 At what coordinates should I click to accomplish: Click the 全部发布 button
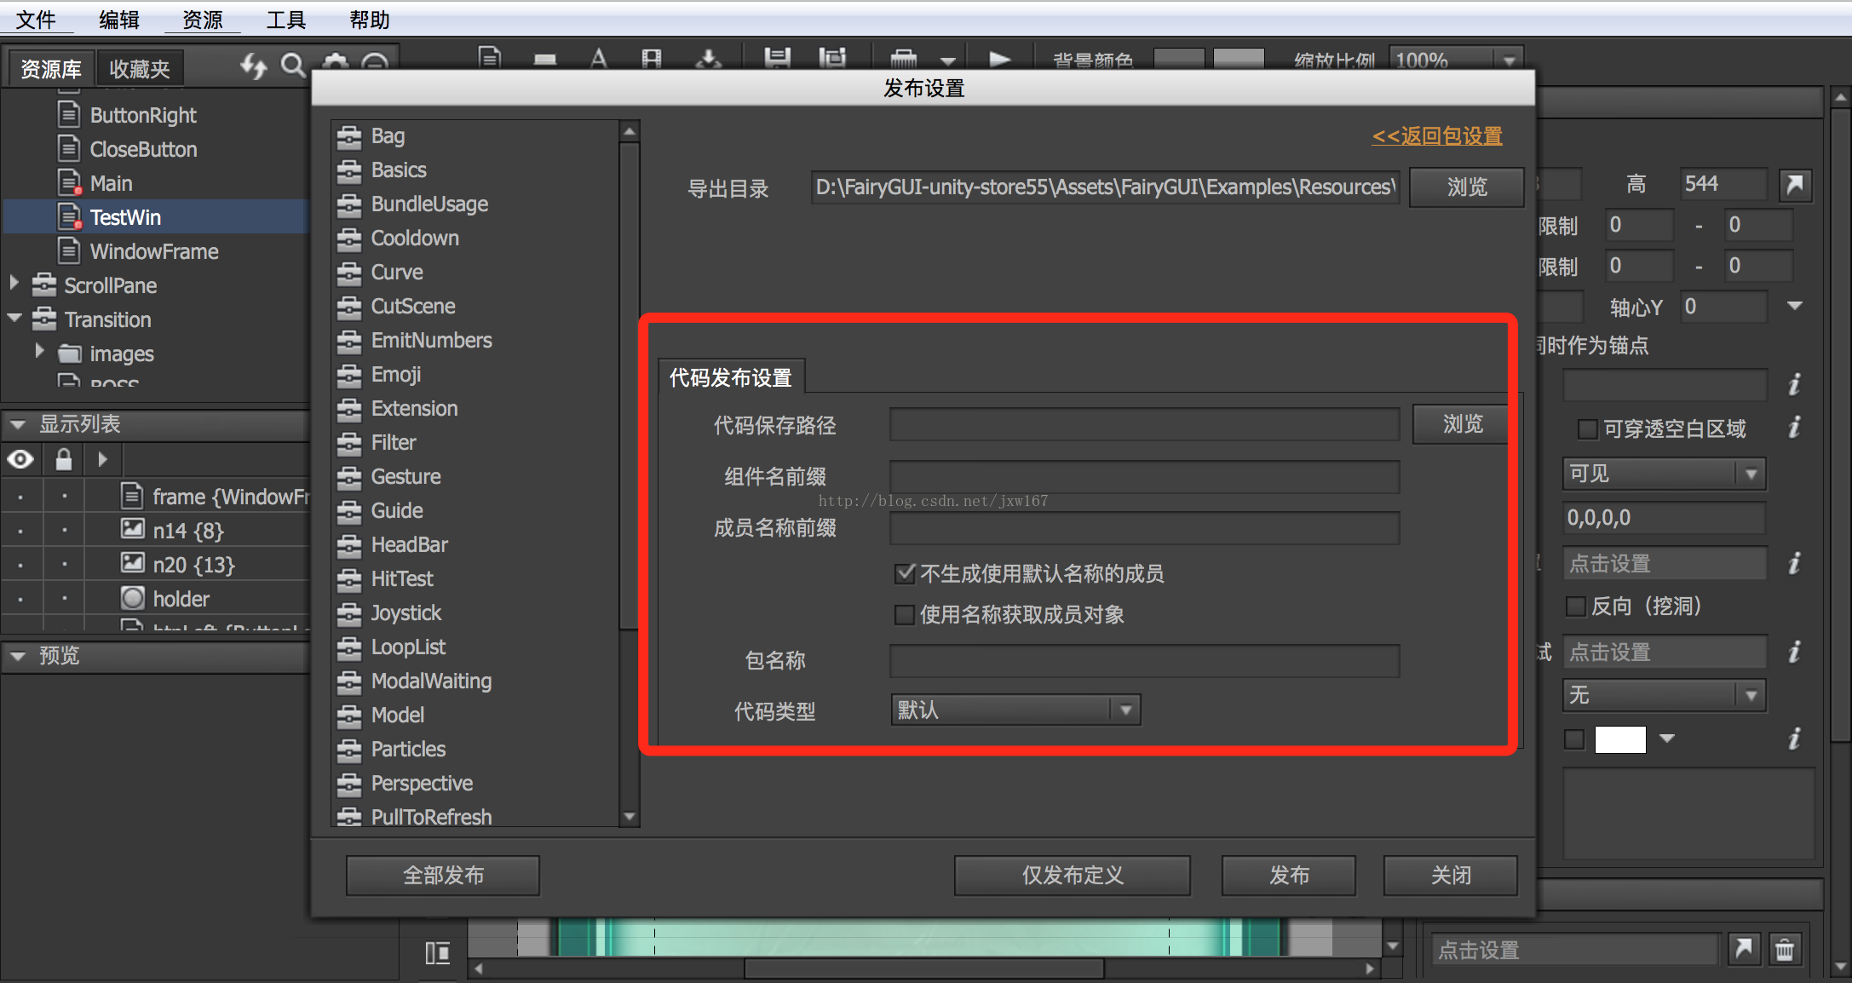[x=443, y=875]
